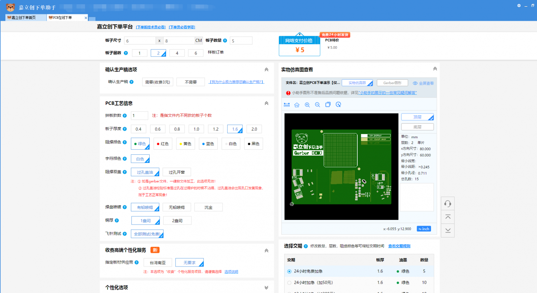This screenshot has width=537, height=293.
Task: Click help icon next to 飞针测试
Action: (x=125, y=234)
